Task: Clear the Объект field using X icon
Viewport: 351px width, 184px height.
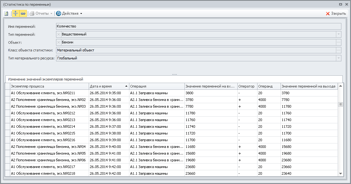Action: point(58,42)
